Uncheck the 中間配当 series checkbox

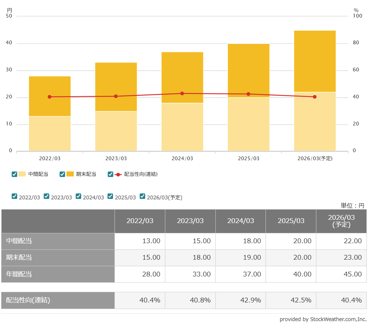15,174
